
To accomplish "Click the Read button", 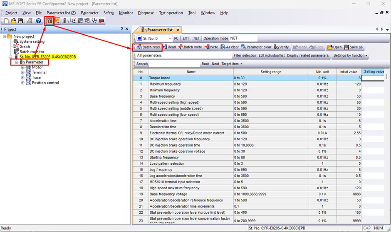I will [x=169, y=47].
